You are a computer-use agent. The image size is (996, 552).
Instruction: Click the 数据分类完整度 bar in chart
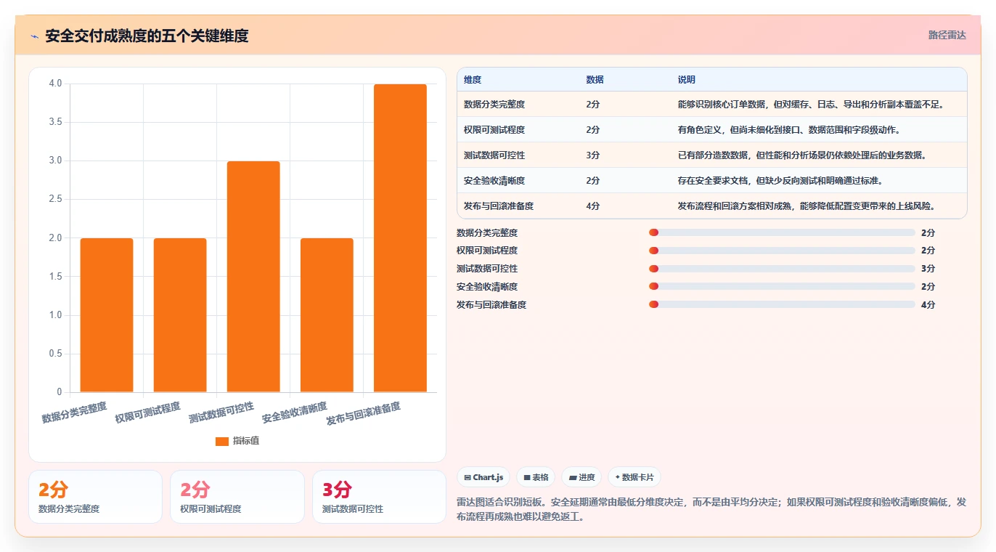107,315
